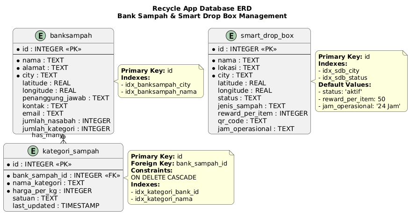The image size is (410, 214).
Task: Select the title "Recycle App Database ERD"
Action: pyautogui.click(x=201, y=8)
